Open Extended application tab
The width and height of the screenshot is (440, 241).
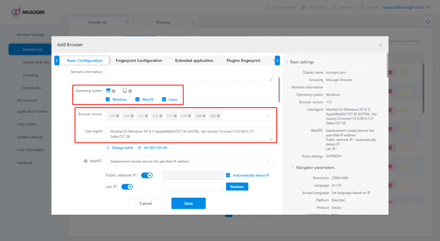point(194,60)
